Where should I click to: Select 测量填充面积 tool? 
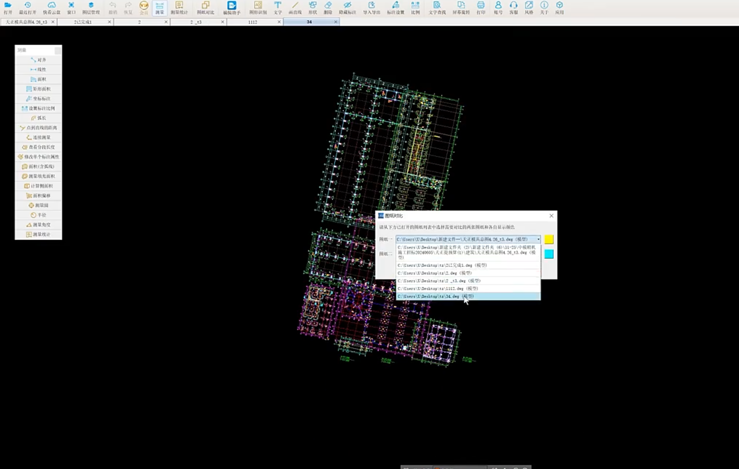[x=38, y=176]
